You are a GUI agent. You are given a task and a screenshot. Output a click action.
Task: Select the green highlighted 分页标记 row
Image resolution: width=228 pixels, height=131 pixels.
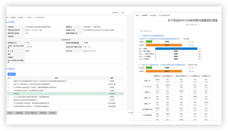coord(65,94)
